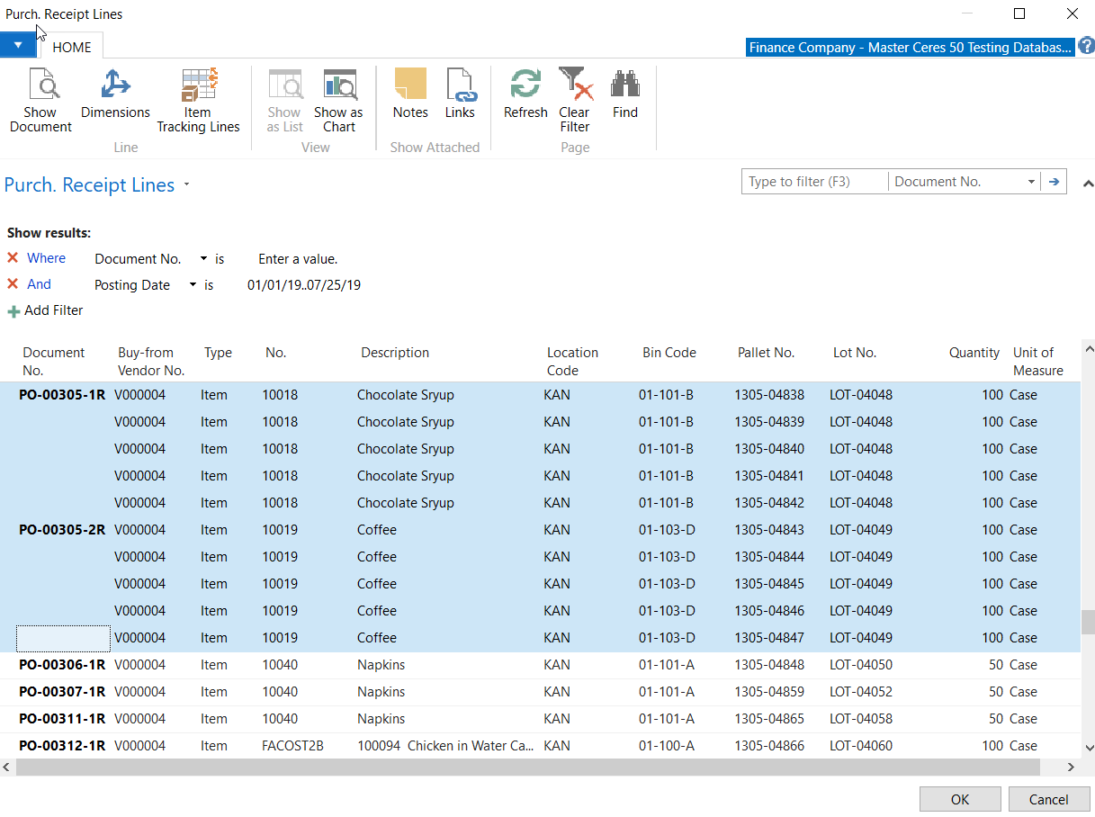The width and height of the screenshot is (1095, 817).
Task: Click the Clear Filter icon
Action: (x=575, y=85)
